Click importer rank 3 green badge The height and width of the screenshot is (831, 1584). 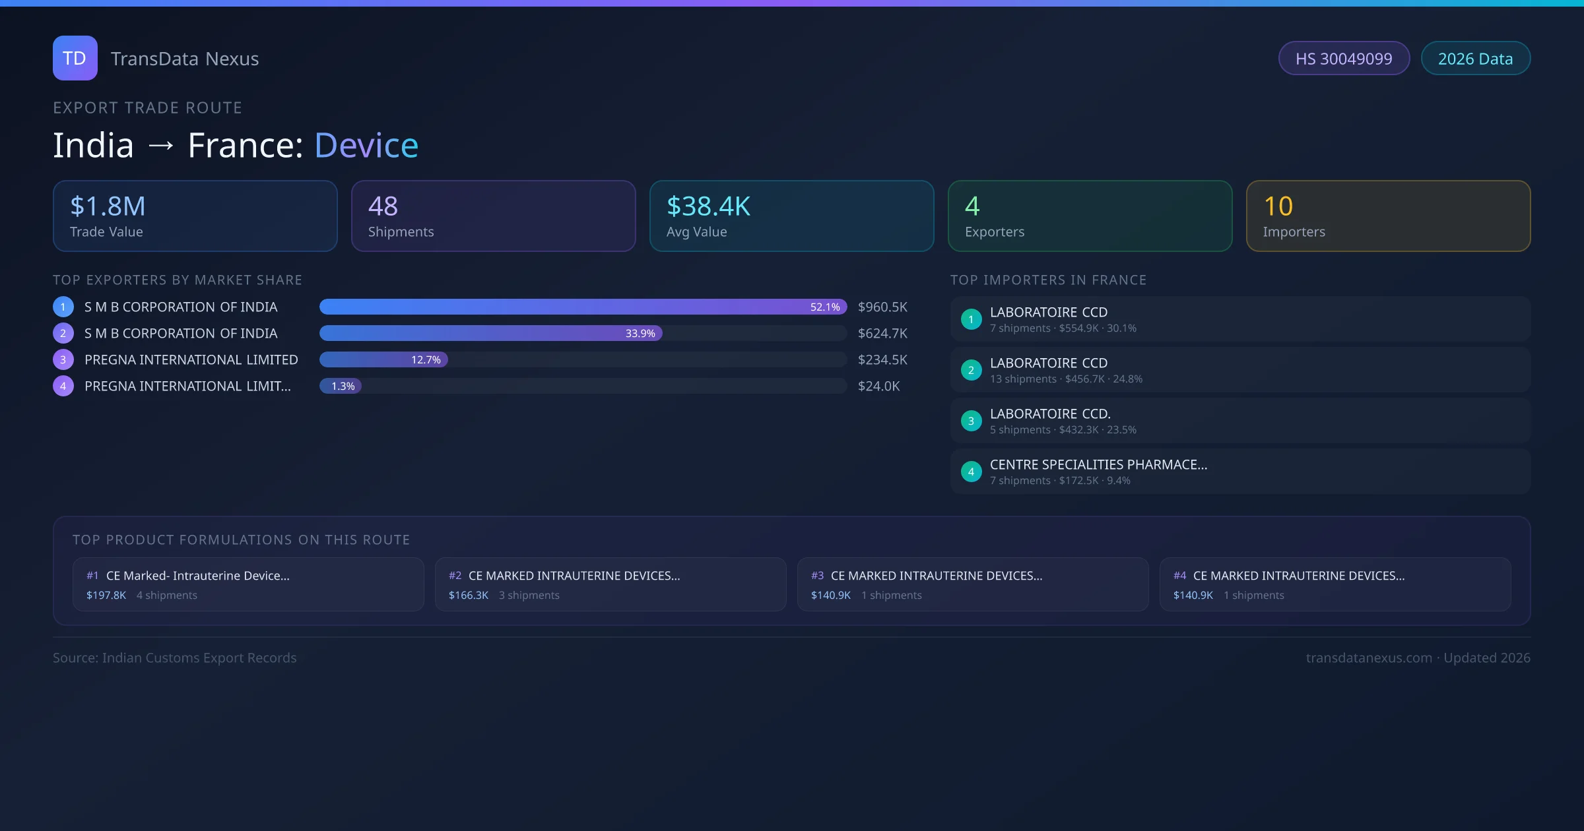pyautogui.click(x=971, y=421)
